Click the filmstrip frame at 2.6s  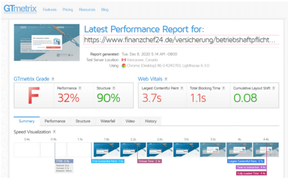pos(159,150)
